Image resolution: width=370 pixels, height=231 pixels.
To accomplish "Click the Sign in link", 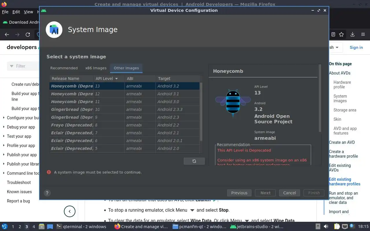I will 356,47.
